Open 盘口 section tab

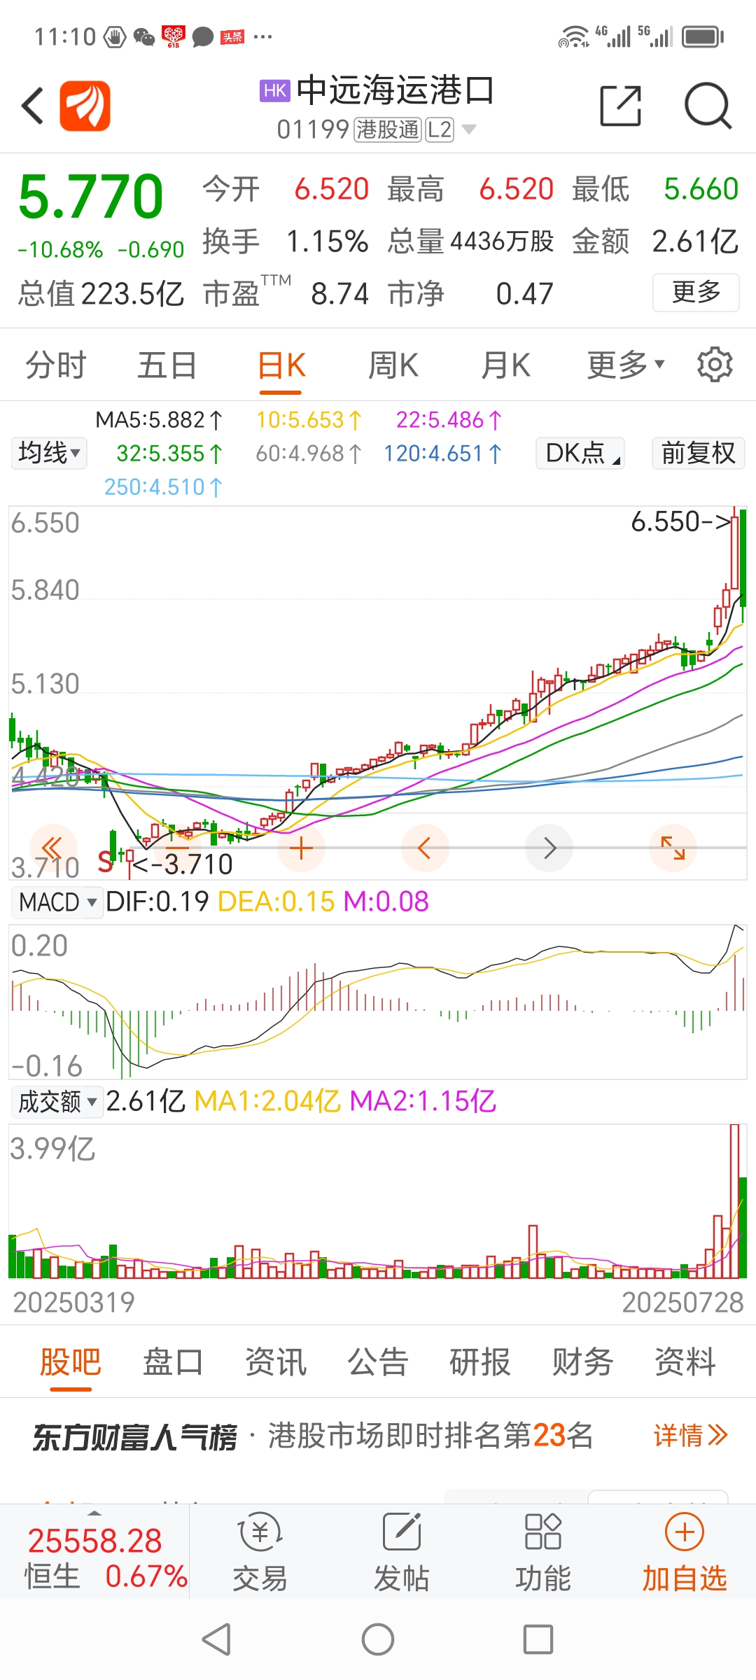[173, 1362]
